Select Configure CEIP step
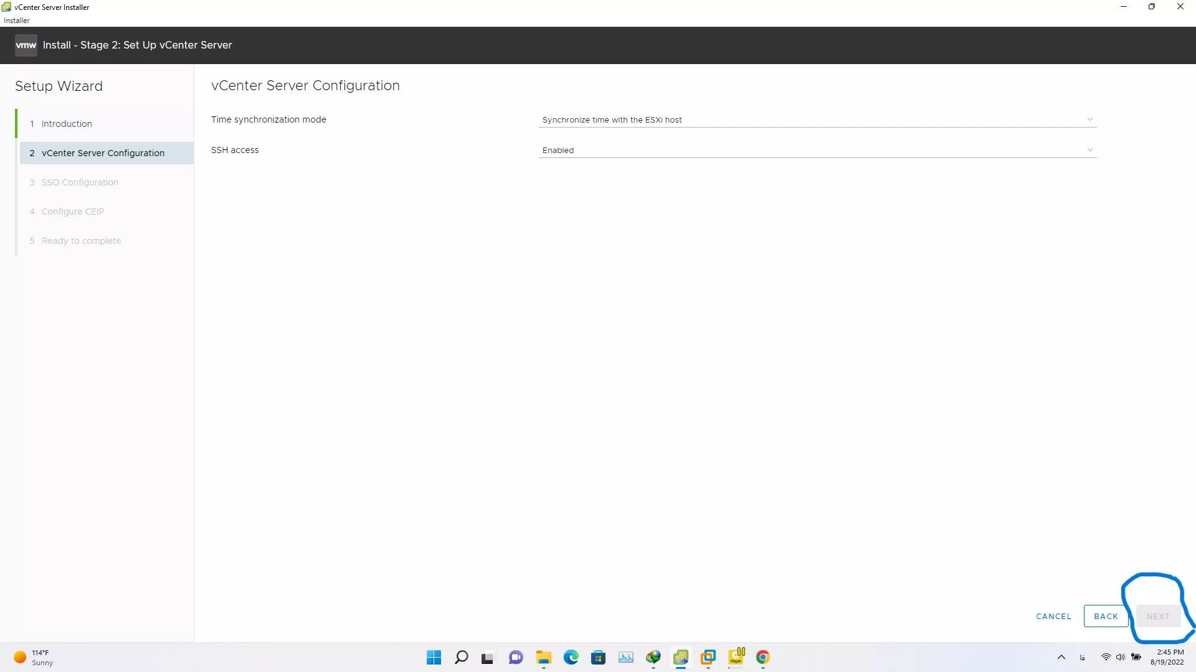The width and height of the screenshot is (1196, 672). (106, 212)
